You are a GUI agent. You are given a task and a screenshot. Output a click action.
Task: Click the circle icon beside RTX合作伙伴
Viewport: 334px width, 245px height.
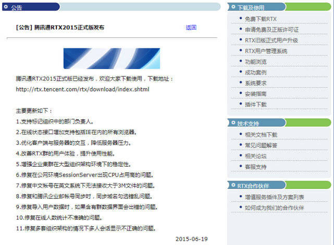(x=233, y=185)
